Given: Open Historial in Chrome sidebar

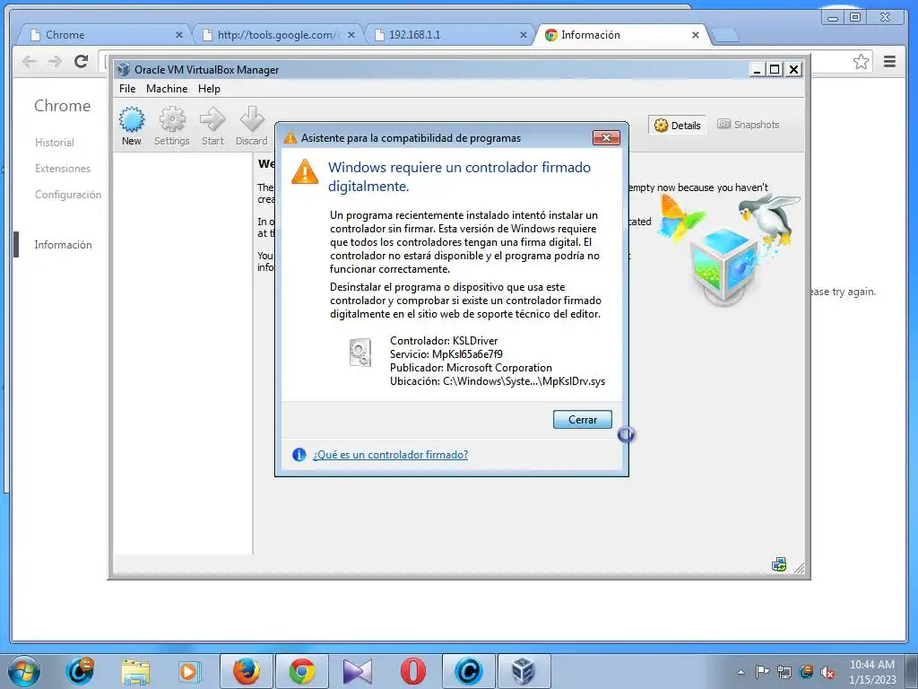Looking at the screenshot, I should click(55, 143).
